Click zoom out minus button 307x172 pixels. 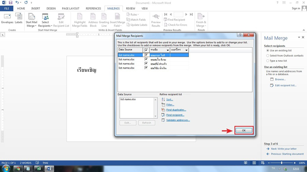(x=269, y=163)
